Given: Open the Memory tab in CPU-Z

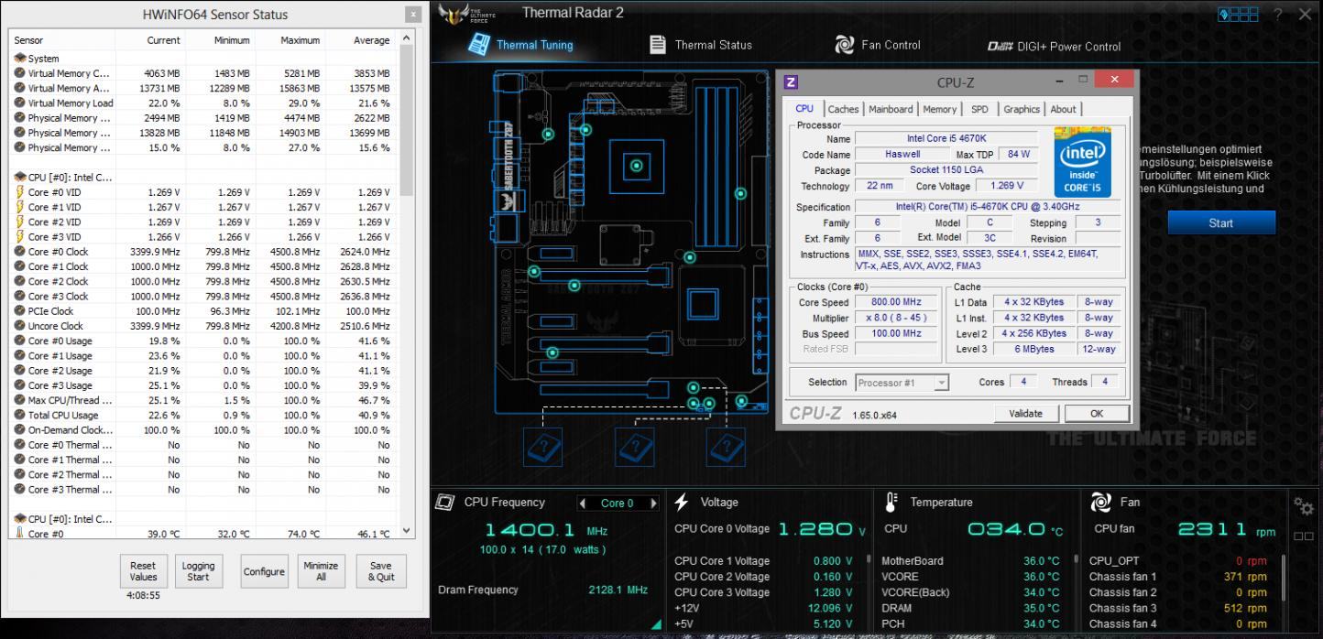Looking at the screenshot, I should (940, 109).
